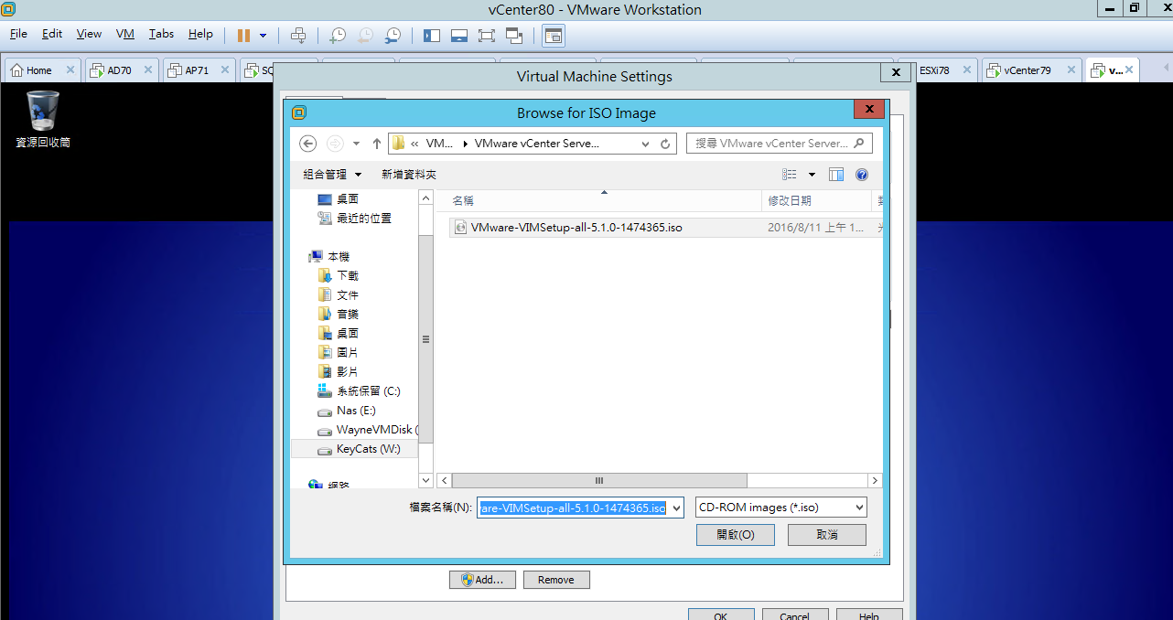This screenshot has width=1173, height=620.
Task: Change the file view layout icon
Action: 790,175
